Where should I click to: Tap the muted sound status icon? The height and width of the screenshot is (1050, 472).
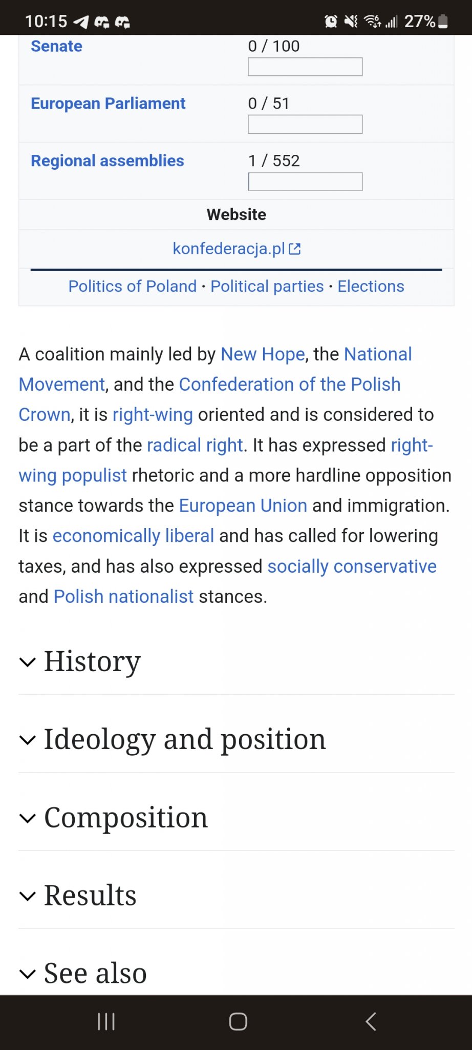coord(351,21)
